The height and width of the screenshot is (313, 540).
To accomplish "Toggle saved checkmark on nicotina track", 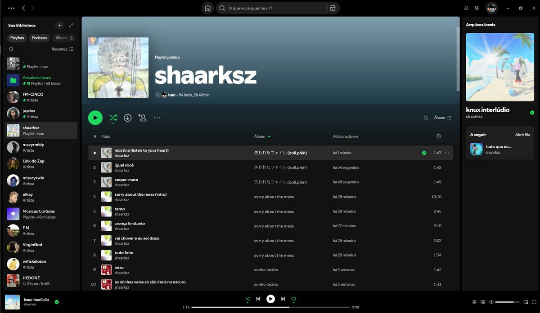I will point(424,153).
